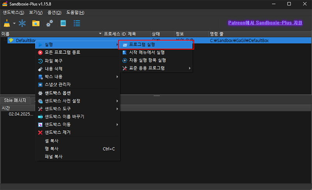Choose 행 복사 menu entry
Image resolution: width=312 pixels, height=190 pixels.
(78, 149)
